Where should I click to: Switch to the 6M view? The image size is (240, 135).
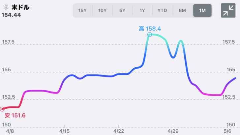click(182, 11)
